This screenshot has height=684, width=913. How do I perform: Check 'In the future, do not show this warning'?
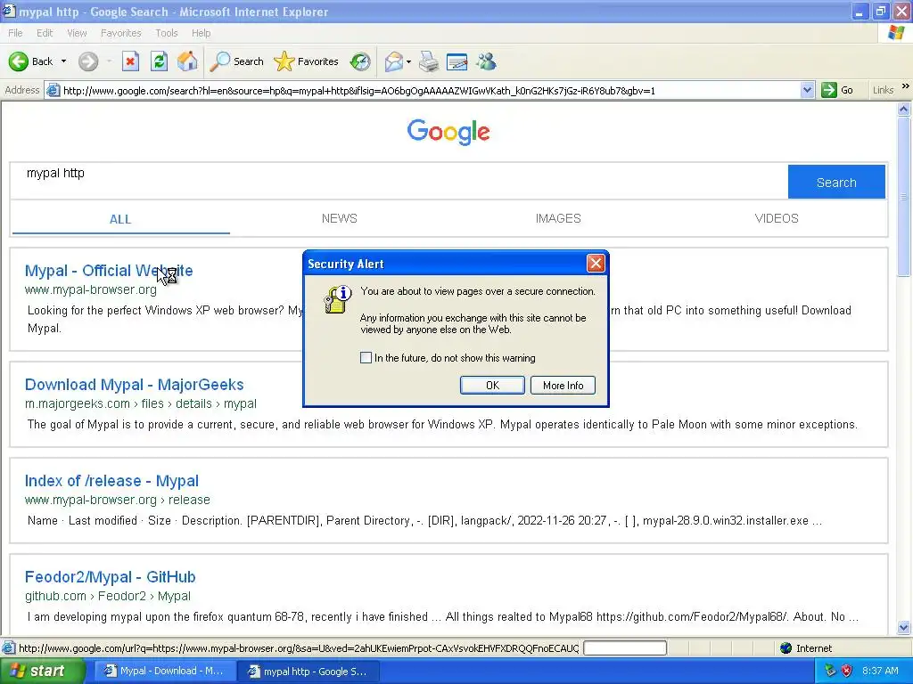pyautogui.click(x=366, y=358)
